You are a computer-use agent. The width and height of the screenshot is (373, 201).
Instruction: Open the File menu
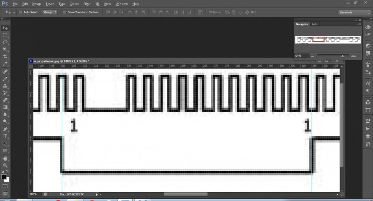(x=15, y=4)
